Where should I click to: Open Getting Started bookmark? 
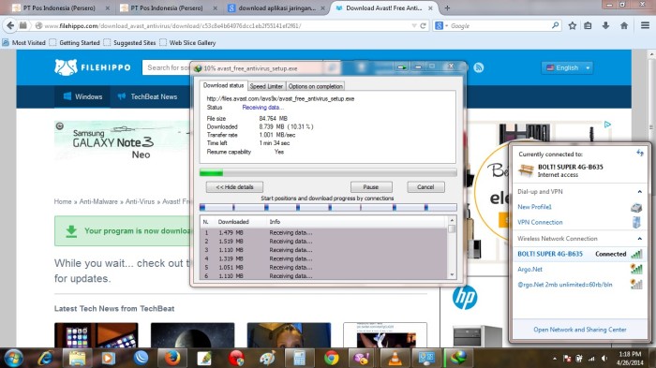(x=74, y=43)
